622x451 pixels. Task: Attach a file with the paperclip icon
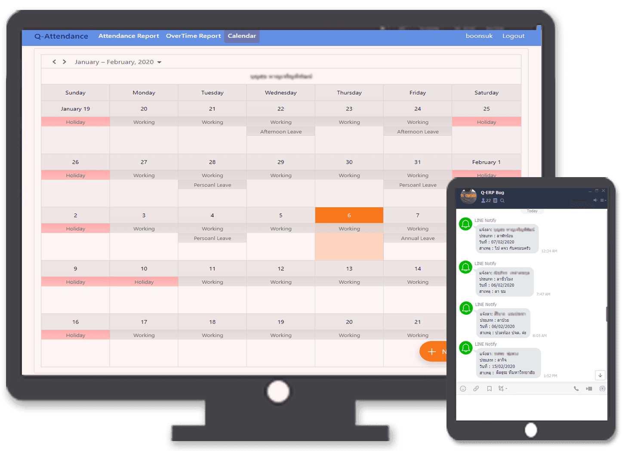(x=476, y=389)
